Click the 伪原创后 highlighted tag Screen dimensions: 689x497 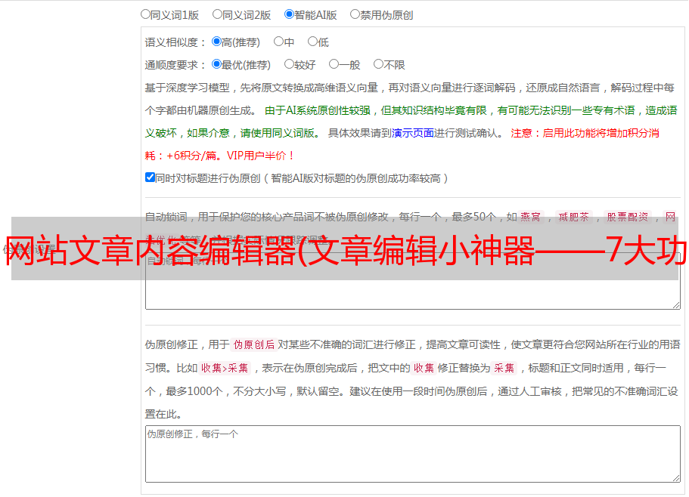254,344
